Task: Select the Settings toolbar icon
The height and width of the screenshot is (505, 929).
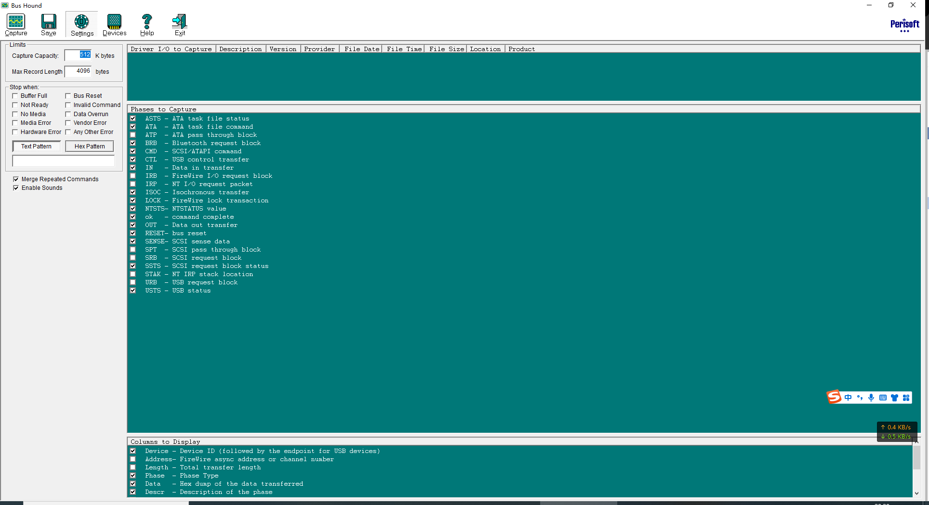Action: tap(82, 25)
